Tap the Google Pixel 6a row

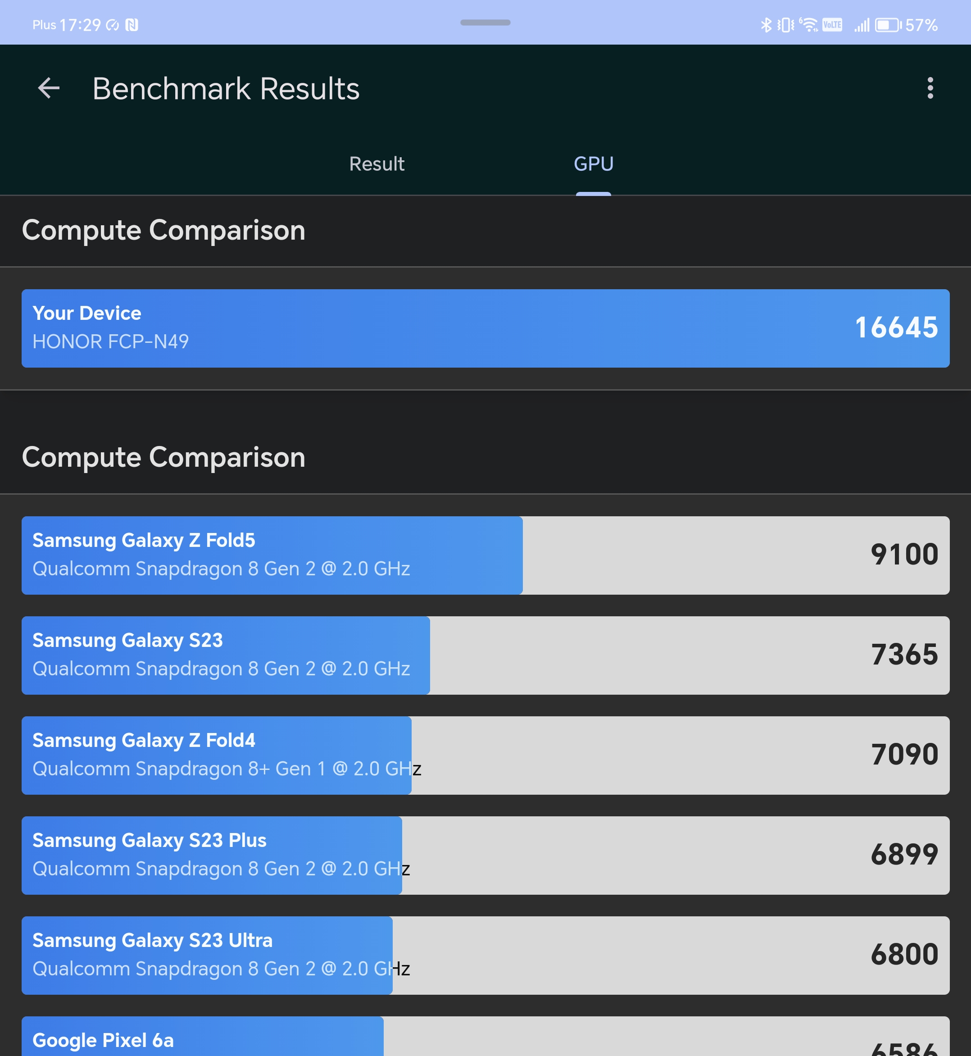(485, 1036)
